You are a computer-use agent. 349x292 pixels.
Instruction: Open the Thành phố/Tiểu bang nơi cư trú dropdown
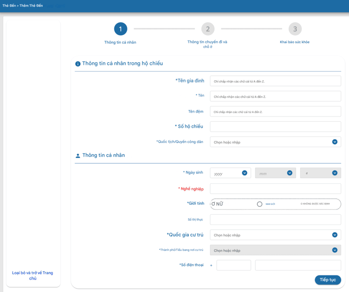(x=275, y=250)
